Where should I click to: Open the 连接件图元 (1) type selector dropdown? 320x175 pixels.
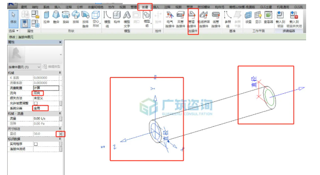(x=24, y=67)
